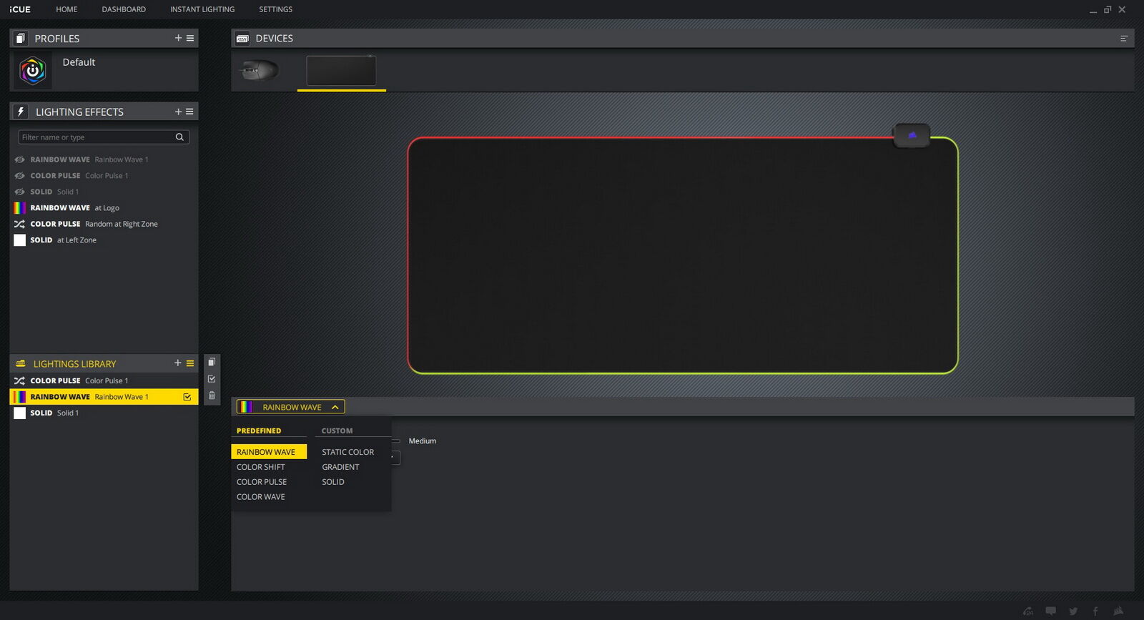Choose Color Pulse from the predefined list
Screen dimensions: 1144x620
[262, 482]
